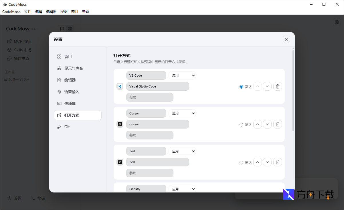Expand the type dropdown for Cursor
Screen dimensions: 344x210
coord(182,113)
